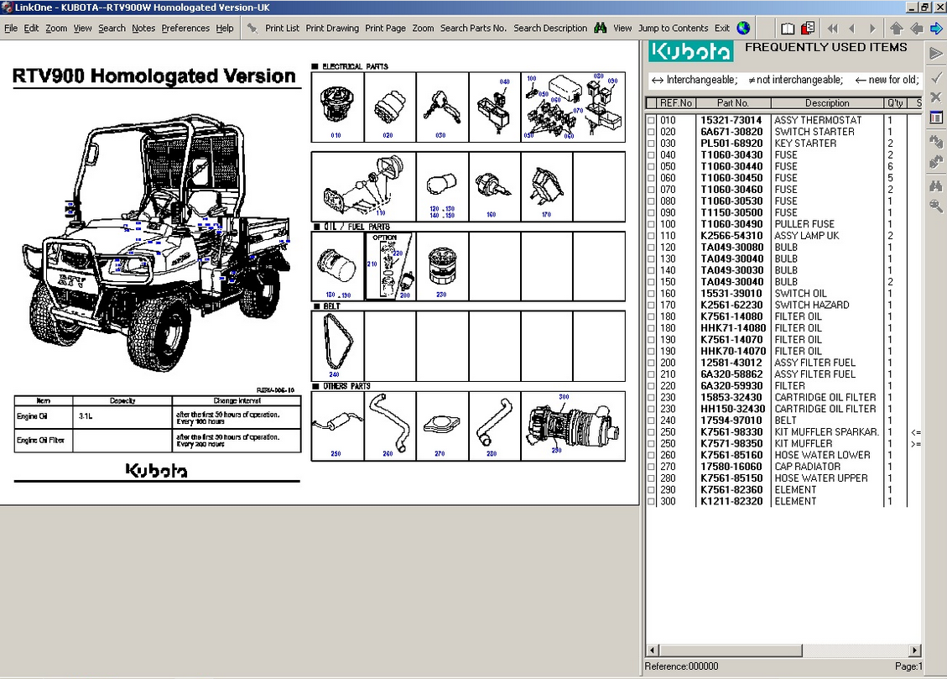Screen dimensions: 947x679
Task: Click the grey back arrow icon
Action: click(917, 29)
